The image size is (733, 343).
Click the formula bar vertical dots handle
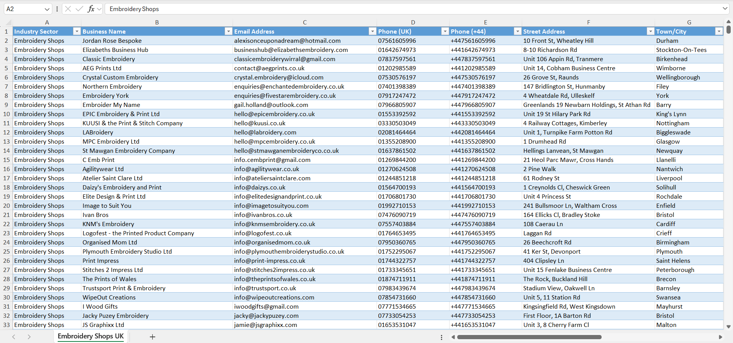(57, 9)
